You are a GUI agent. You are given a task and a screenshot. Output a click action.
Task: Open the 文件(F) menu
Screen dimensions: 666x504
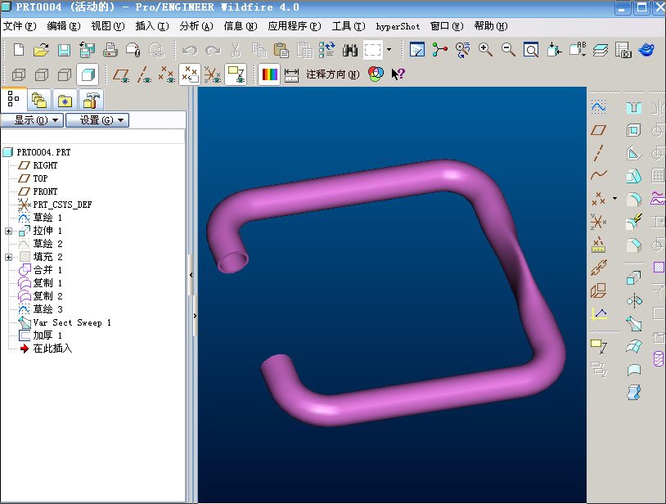20,26
